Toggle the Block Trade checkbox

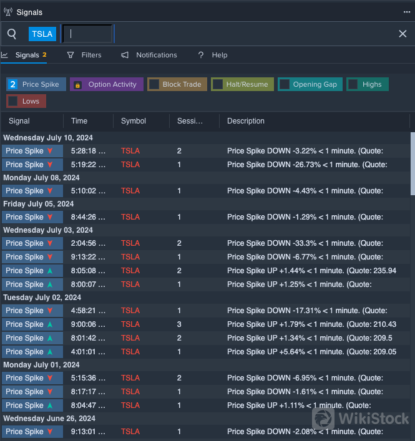154,84
